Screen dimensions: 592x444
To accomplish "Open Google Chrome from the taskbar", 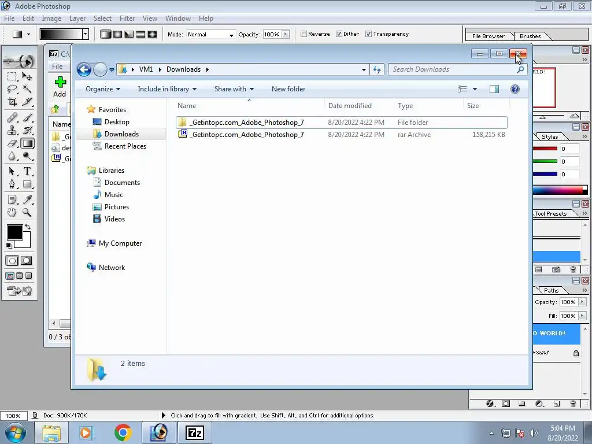I will (123, 432).
